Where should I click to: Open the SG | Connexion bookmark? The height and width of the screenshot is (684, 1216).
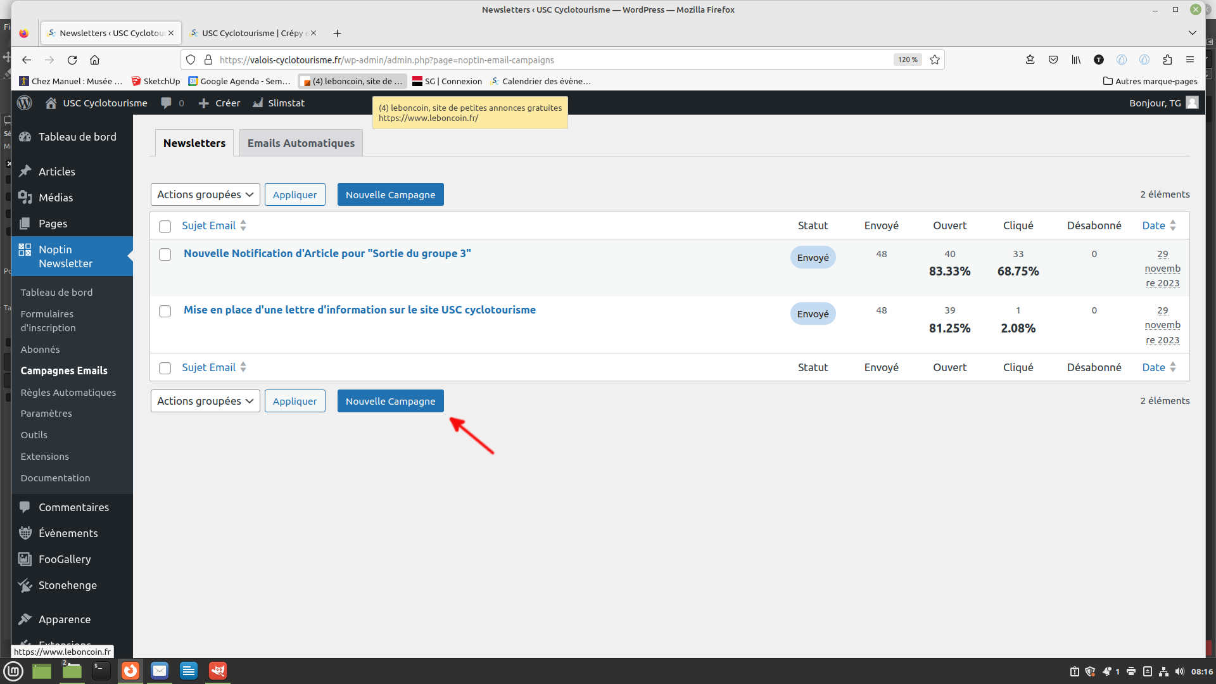447,81
